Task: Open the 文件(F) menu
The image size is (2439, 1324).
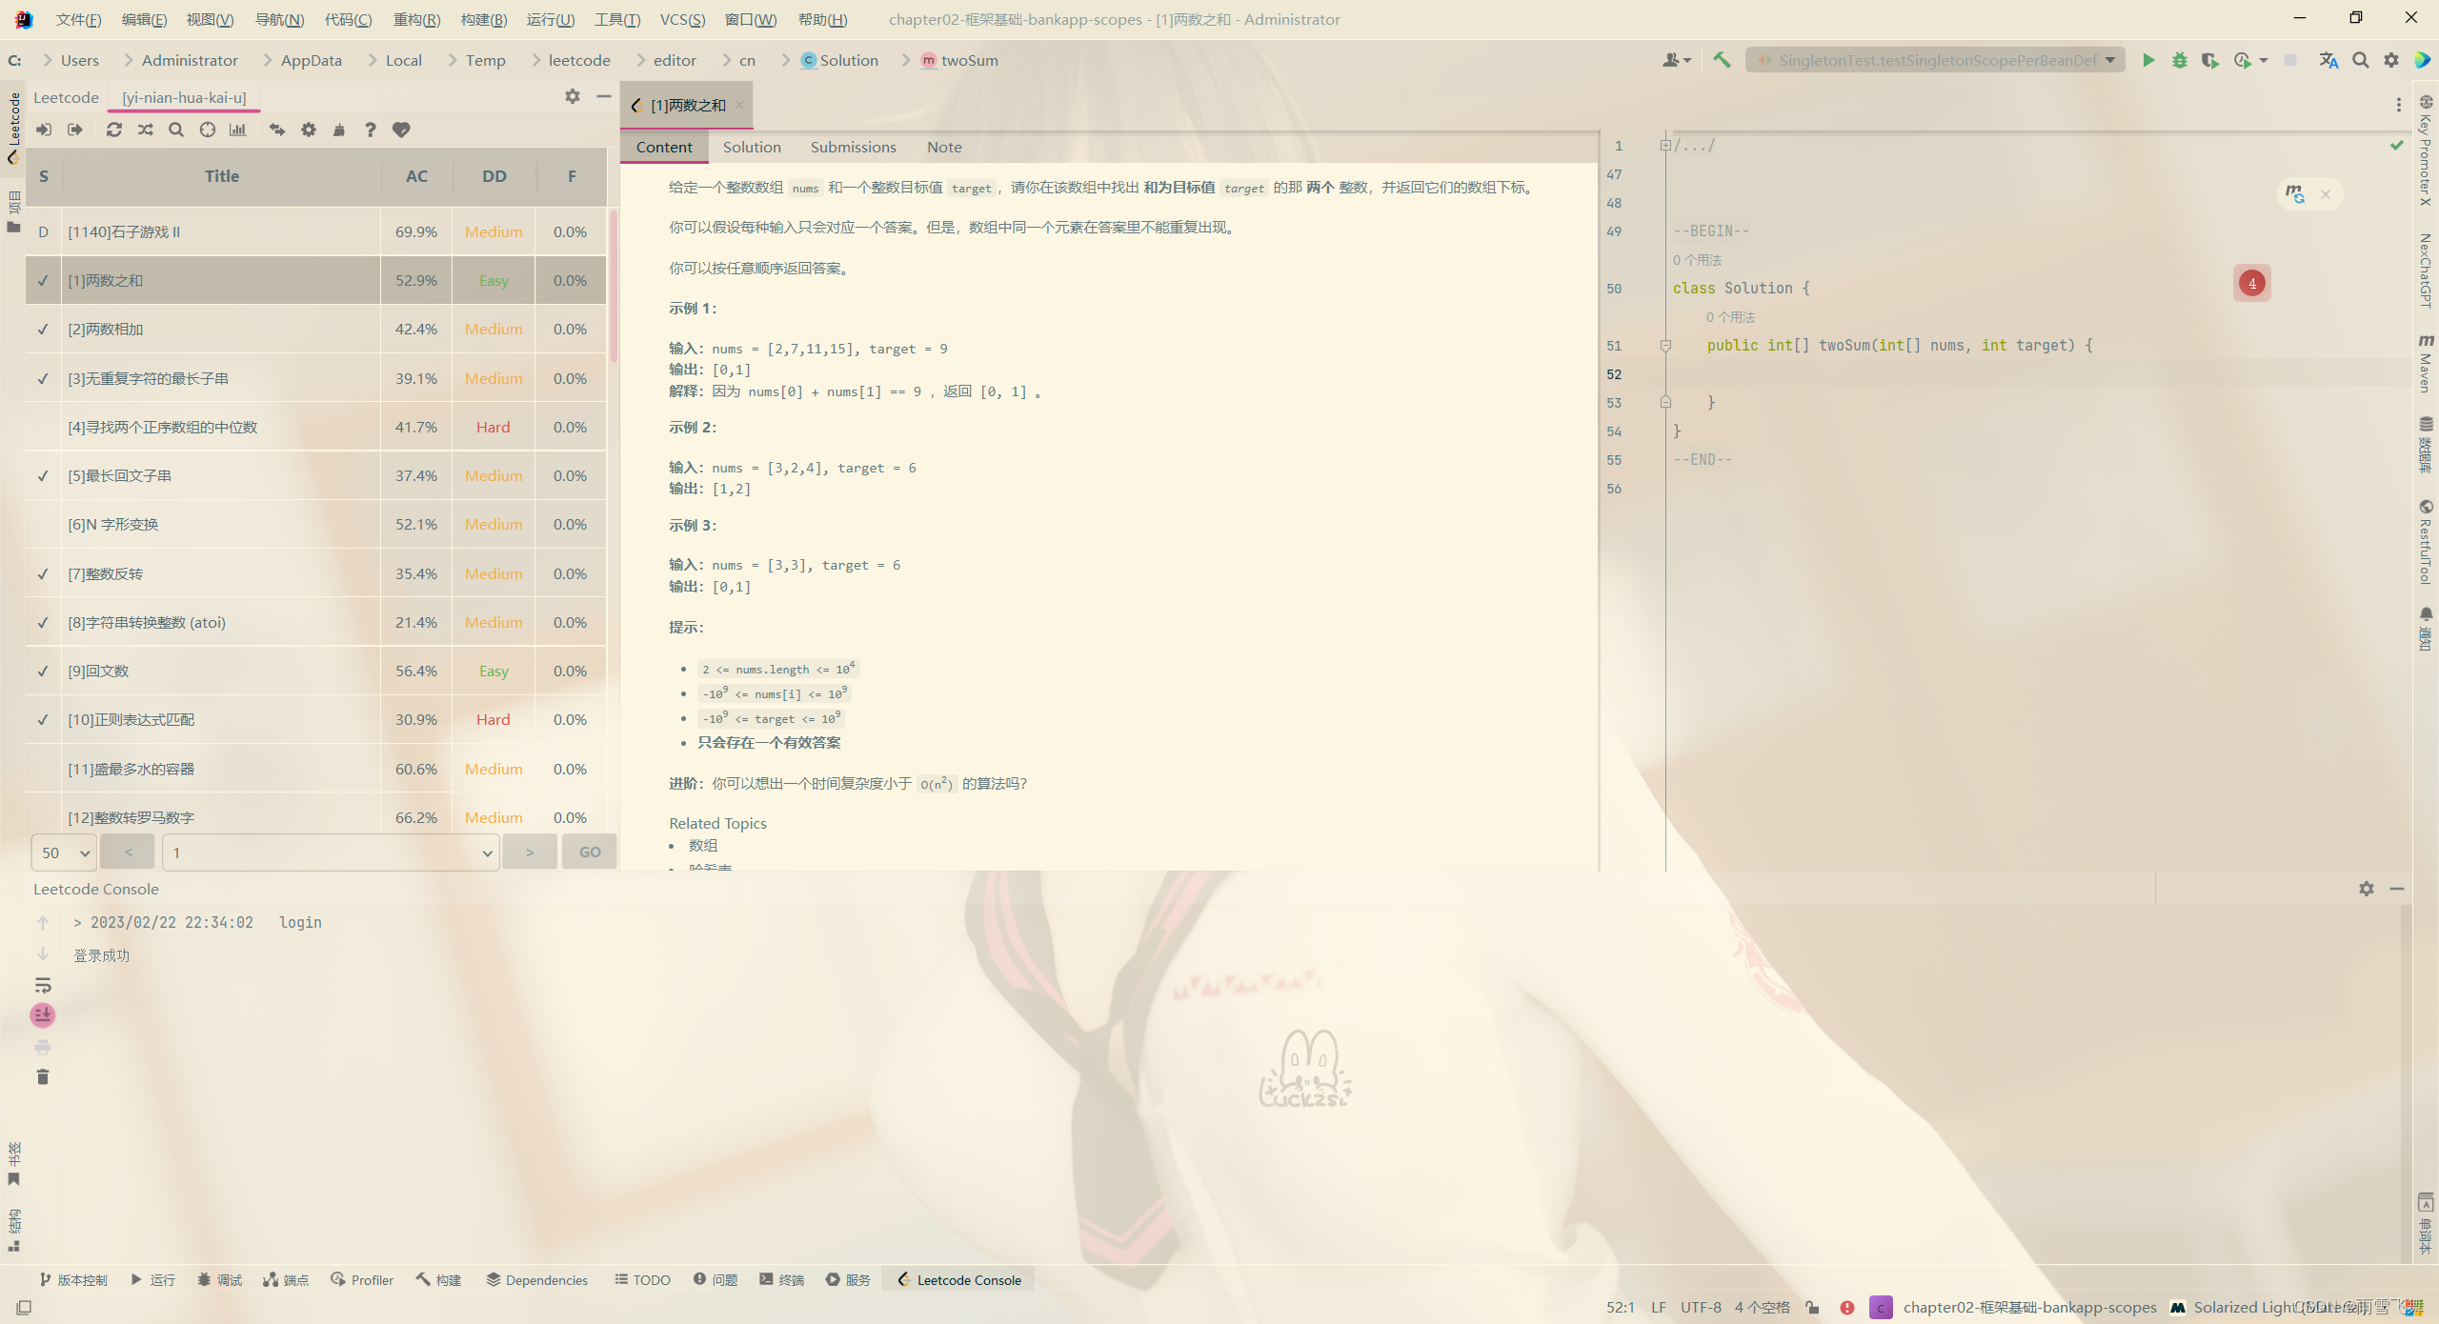Action: tap(78, 19)
